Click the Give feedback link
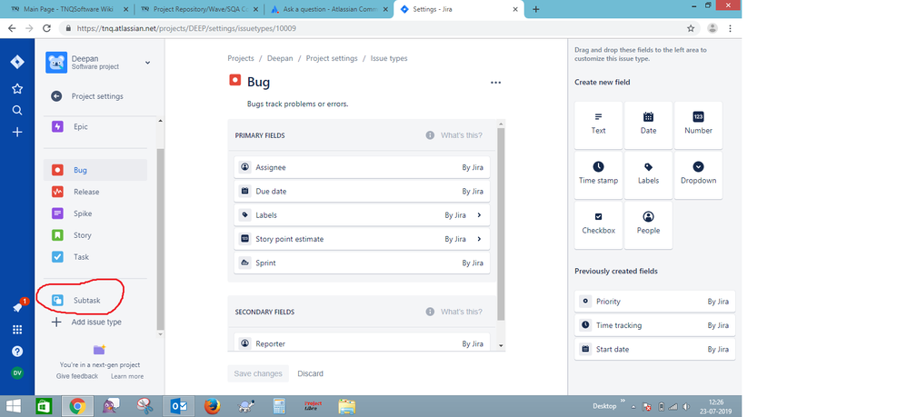Image resolution: width=907 pixels, height=417 pixels. 77,376
